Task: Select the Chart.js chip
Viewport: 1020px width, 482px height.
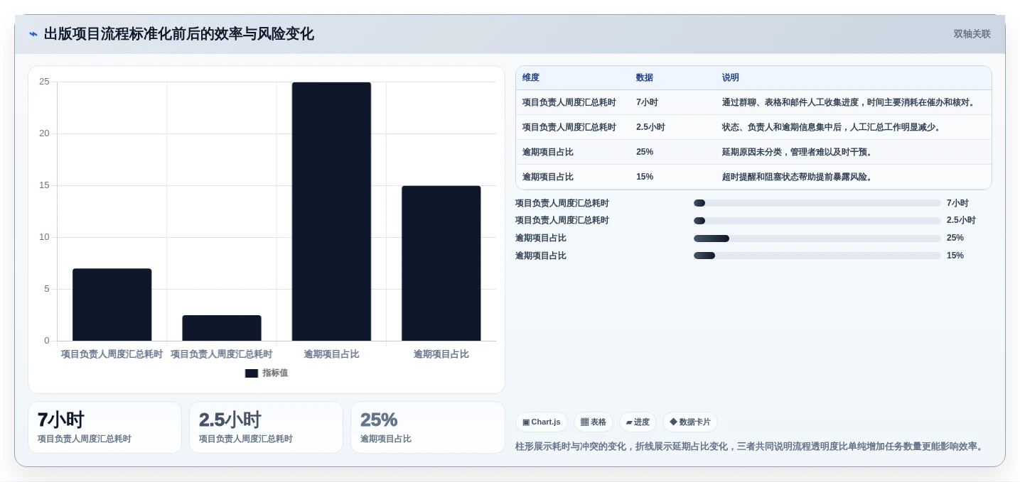Action: click(x=542, y=422)
